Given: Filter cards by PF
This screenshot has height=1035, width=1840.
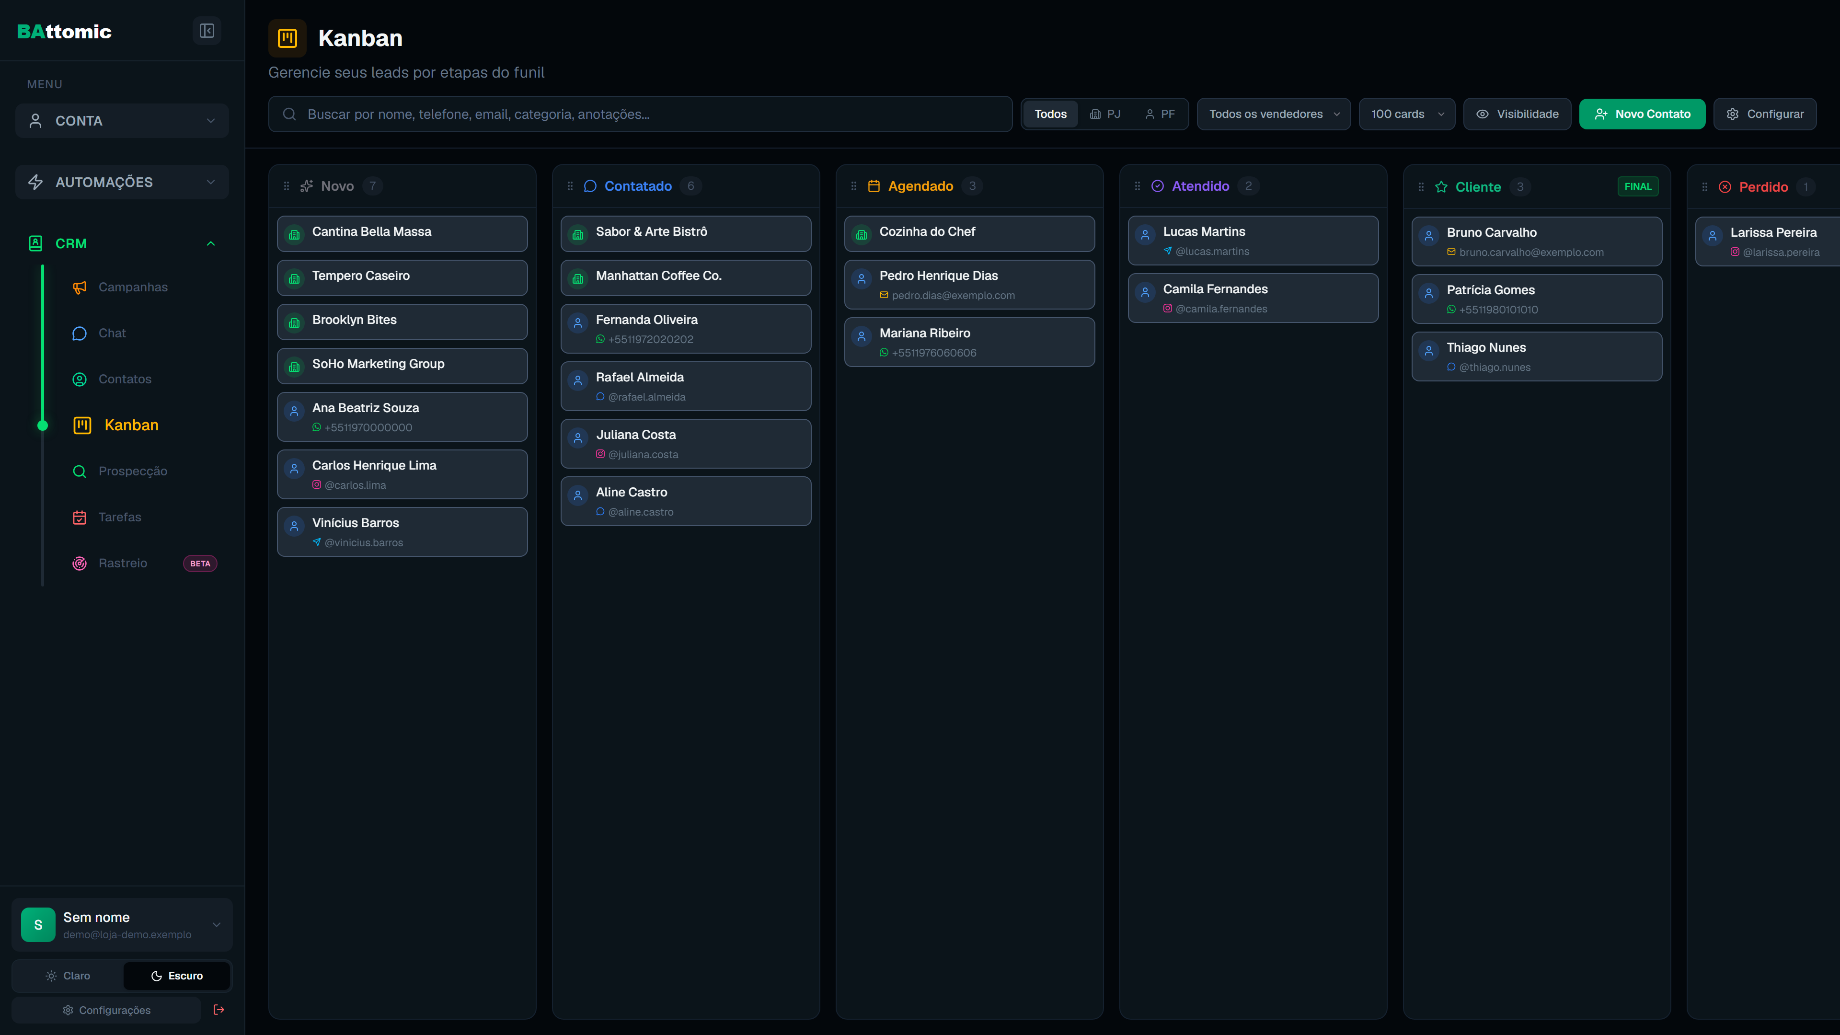Looking at the screenshot, I should 1160,115.
